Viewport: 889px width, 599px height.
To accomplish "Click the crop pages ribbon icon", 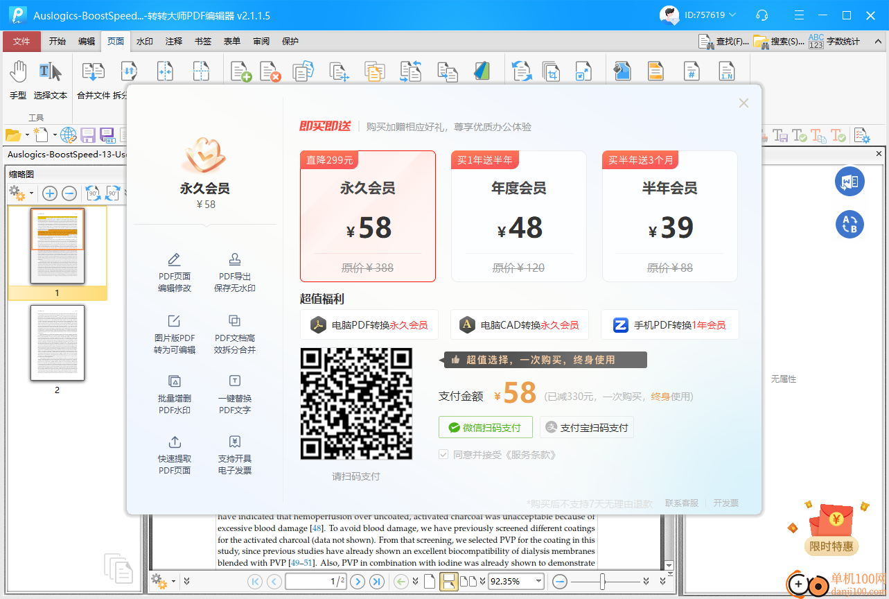I will pos(552,71).
